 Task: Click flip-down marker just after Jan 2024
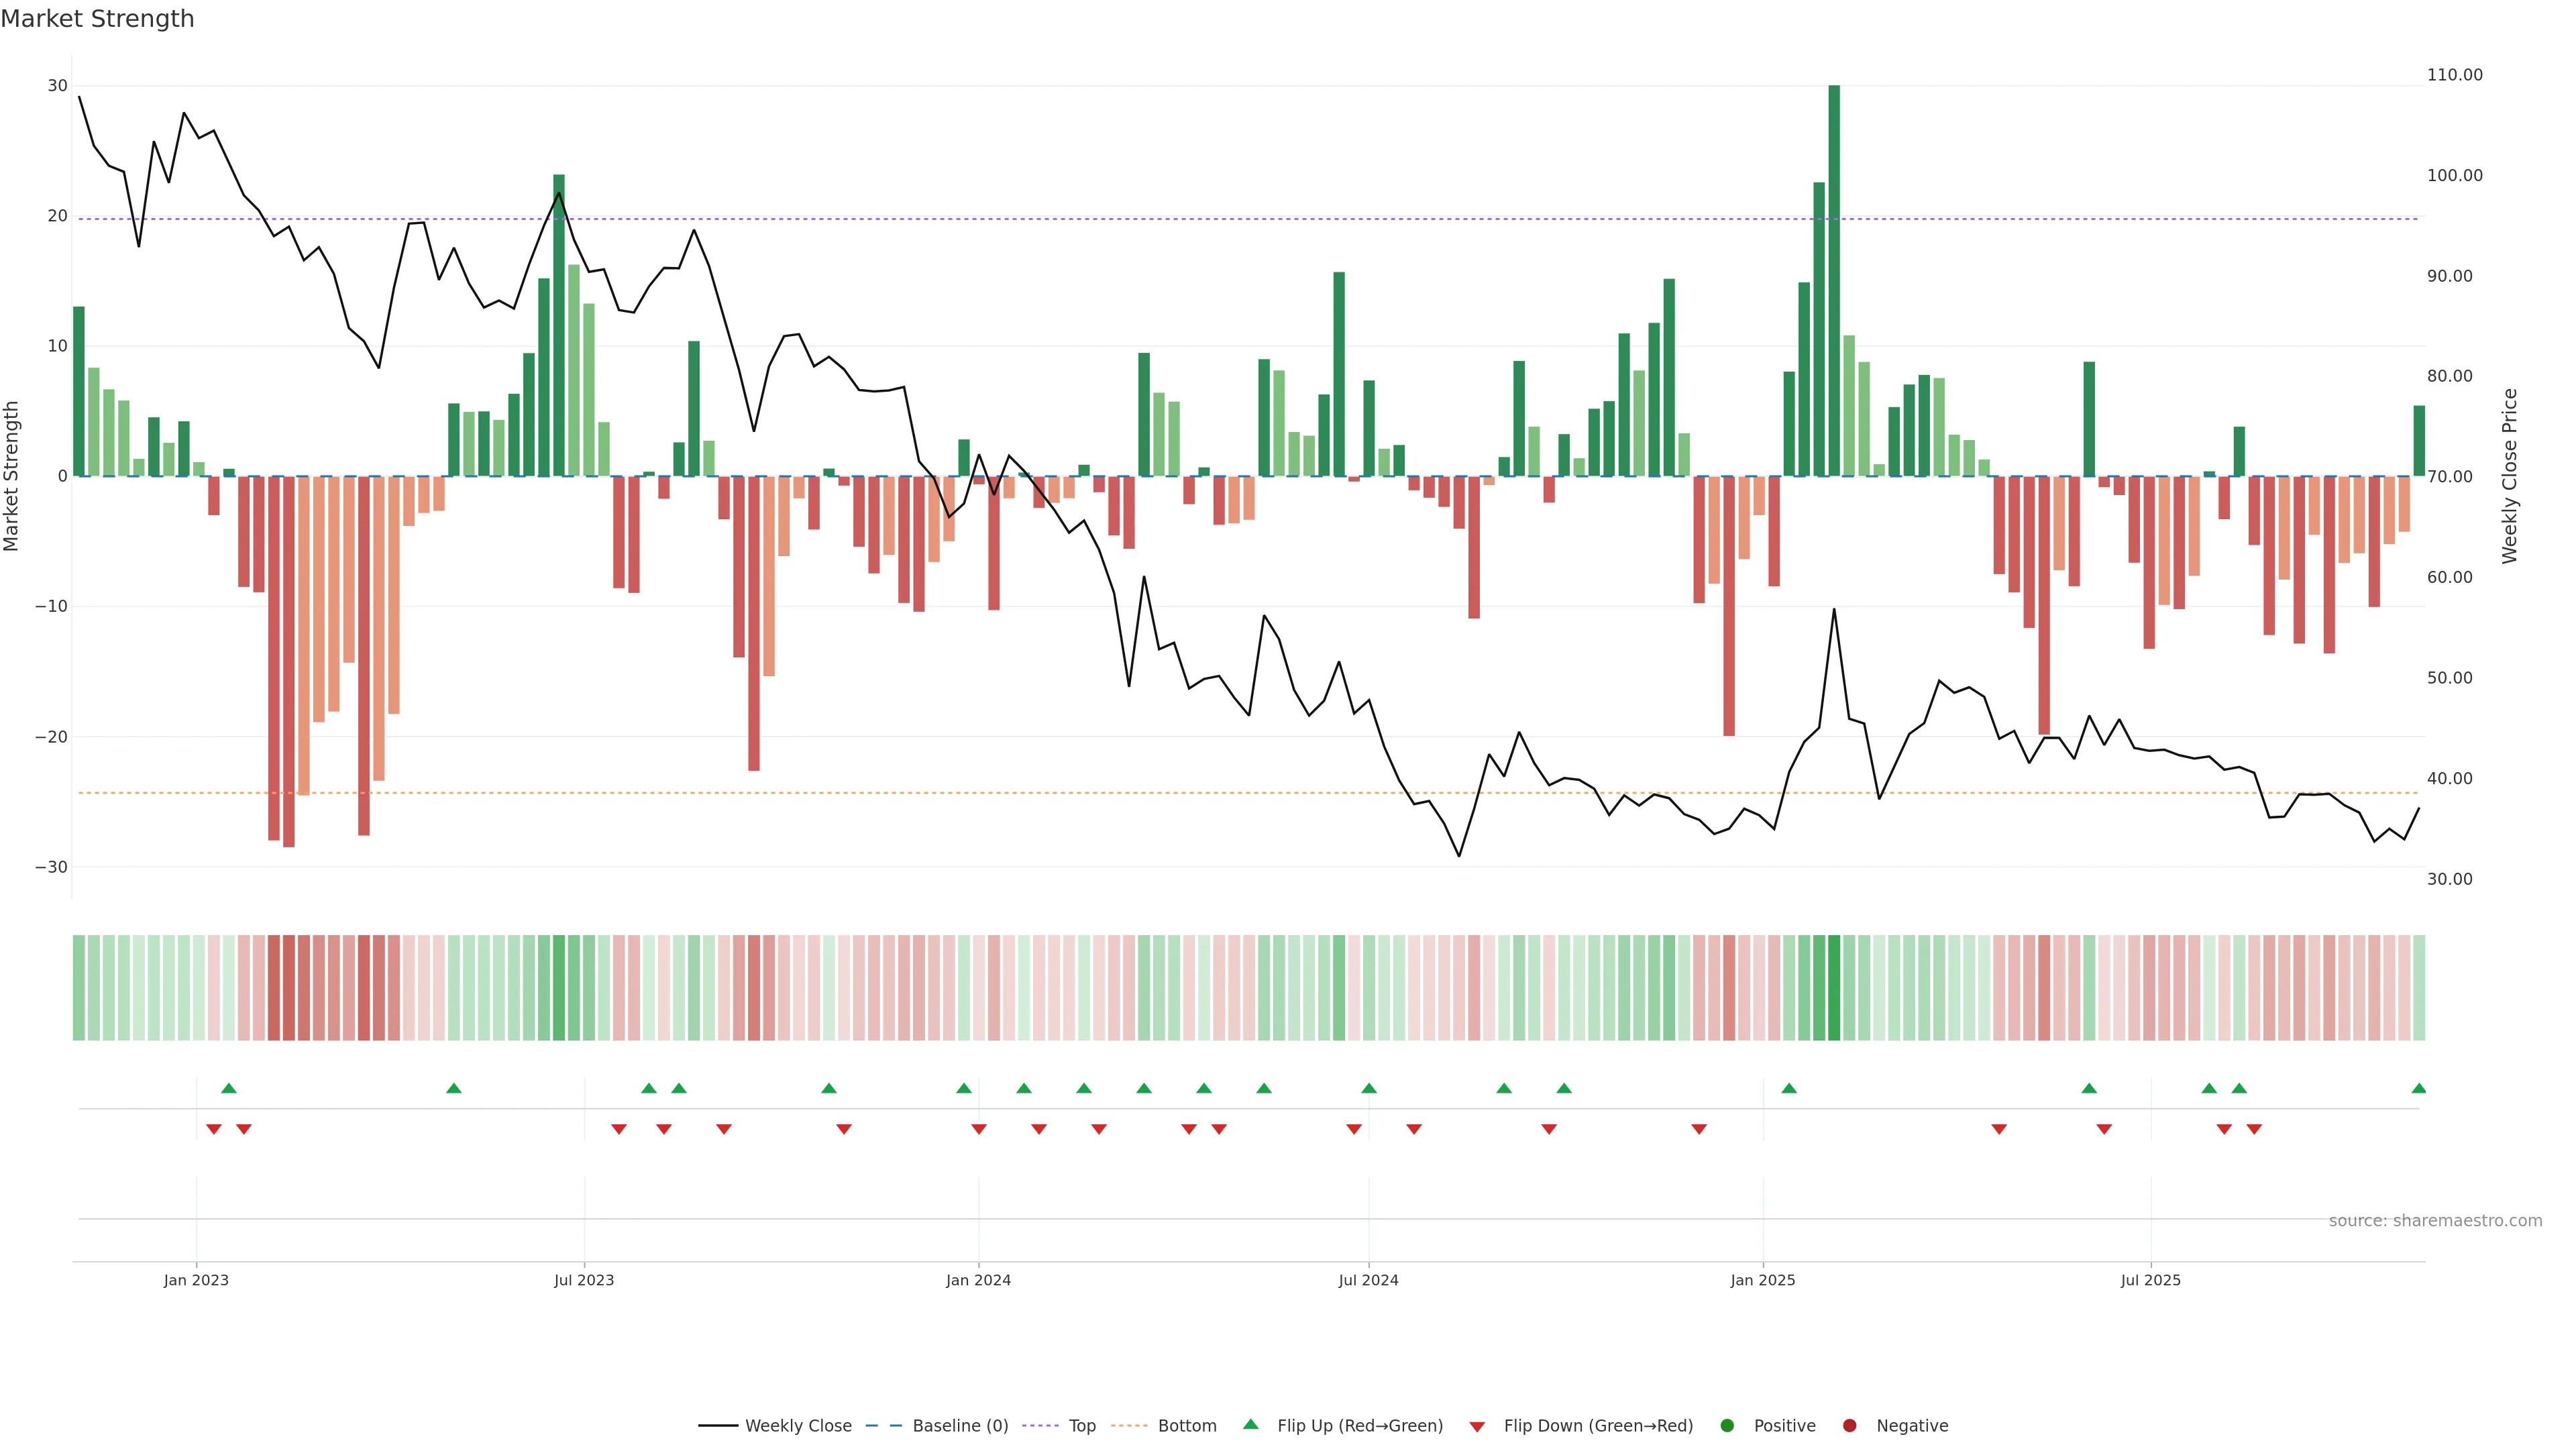pos(979,1129)
